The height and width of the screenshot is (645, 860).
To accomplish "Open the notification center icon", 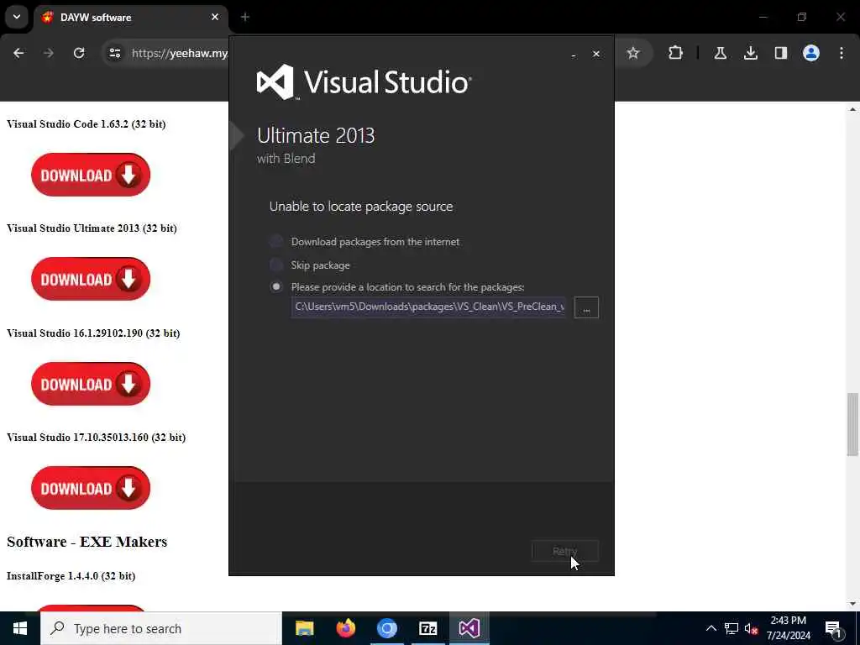I will coord(834,628).
